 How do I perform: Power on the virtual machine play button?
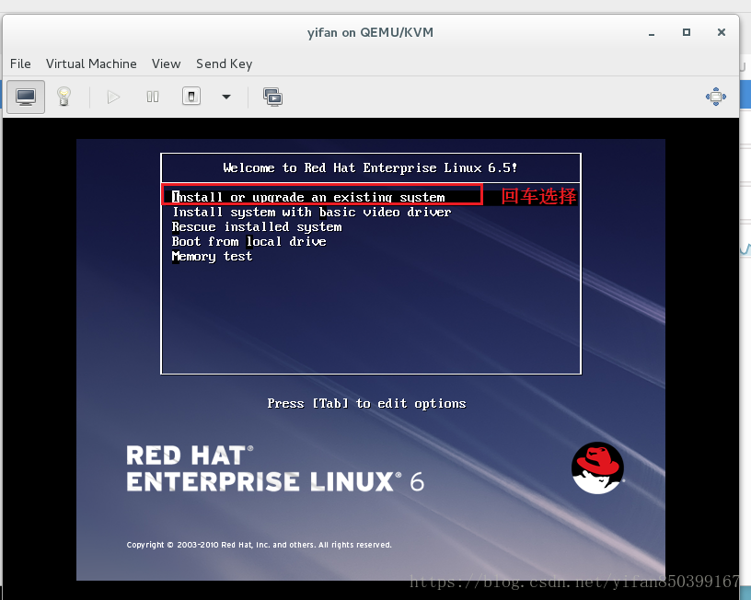(x=113, y=98)
